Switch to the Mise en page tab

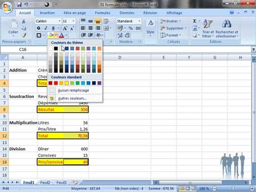[75, 13]
